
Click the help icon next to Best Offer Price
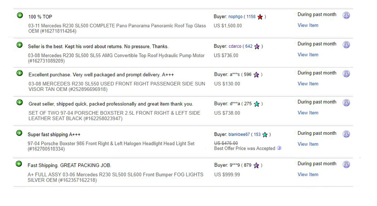279,148
